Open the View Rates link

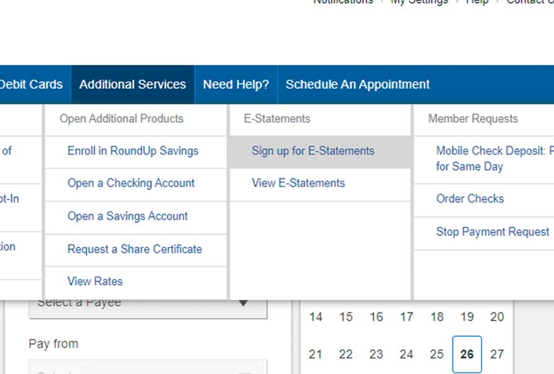(95, 281)
